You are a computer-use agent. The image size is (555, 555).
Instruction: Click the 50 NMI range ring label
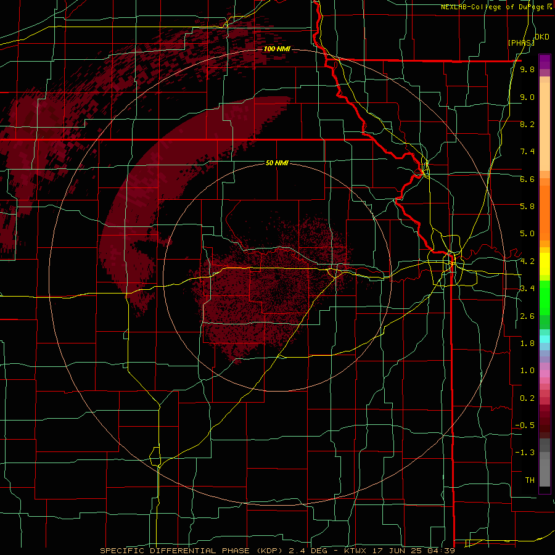pyautogui.click(x=277, y=163)
